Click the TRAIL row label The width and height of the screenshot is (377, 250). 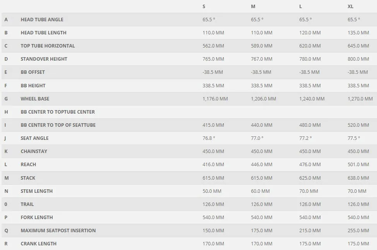(27, 204)
